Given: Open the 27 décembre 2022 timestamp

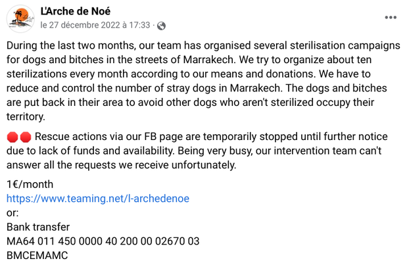Looking at the screenshot, I should [x=95, y=25].
